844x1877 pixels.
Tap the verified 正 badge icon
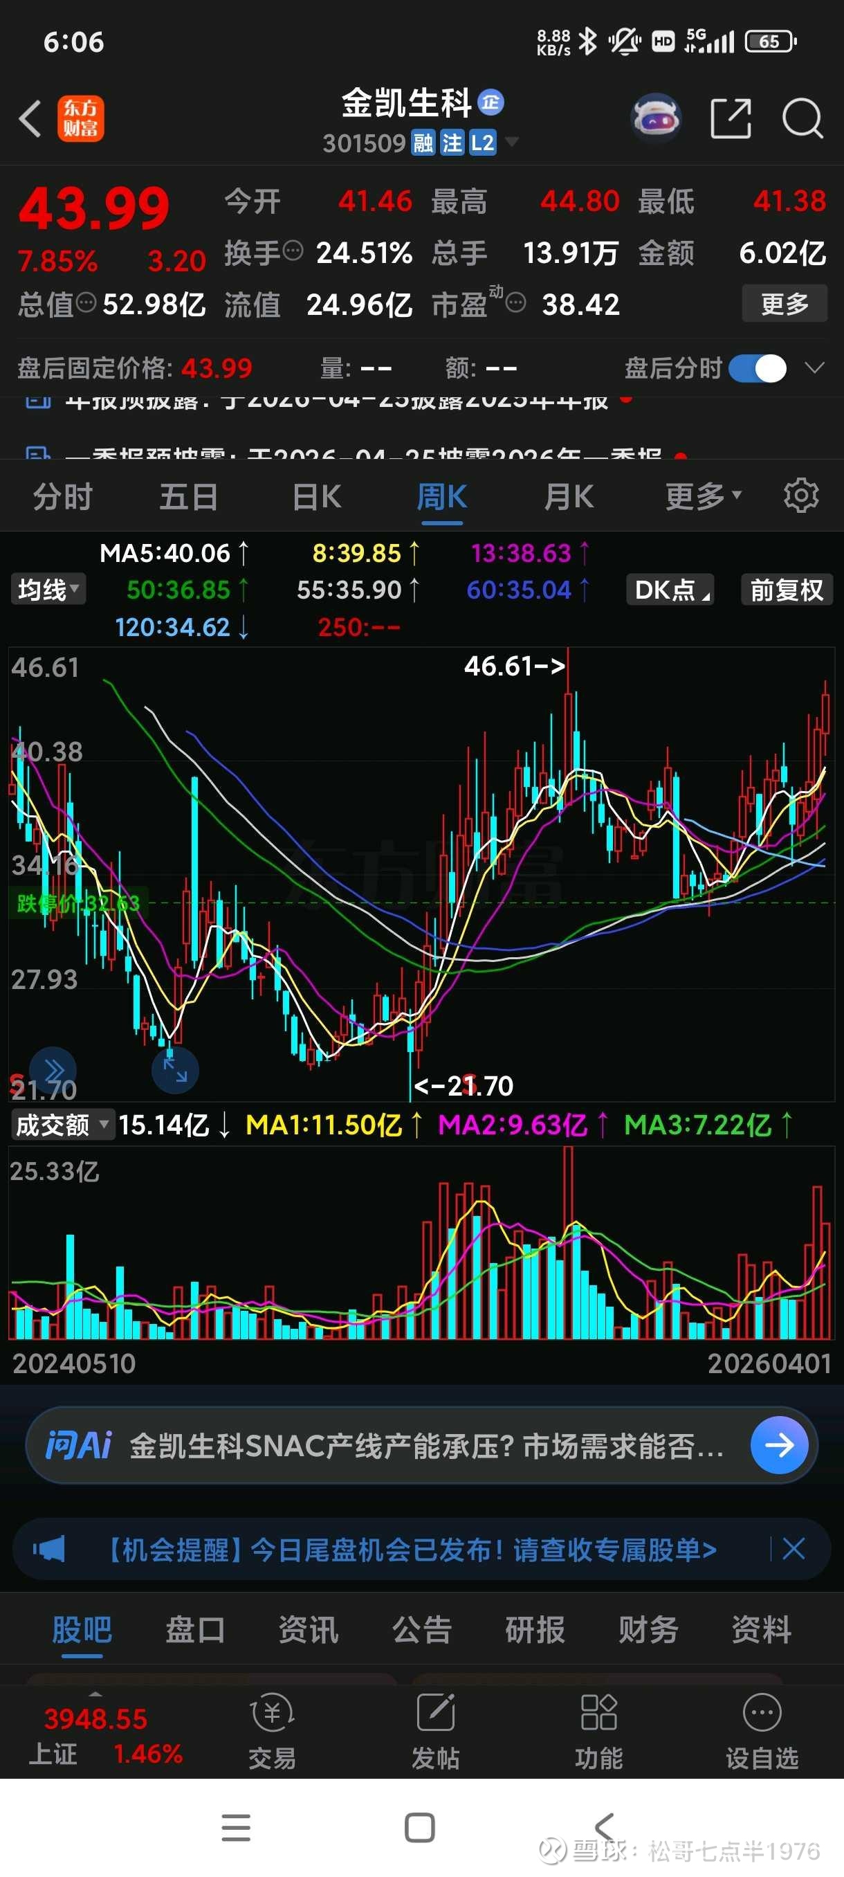coord(490,102)
